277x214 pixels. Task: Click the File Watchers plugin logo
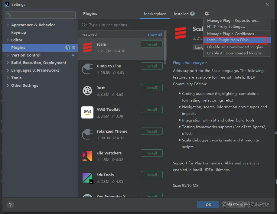(x=87, y=156)
